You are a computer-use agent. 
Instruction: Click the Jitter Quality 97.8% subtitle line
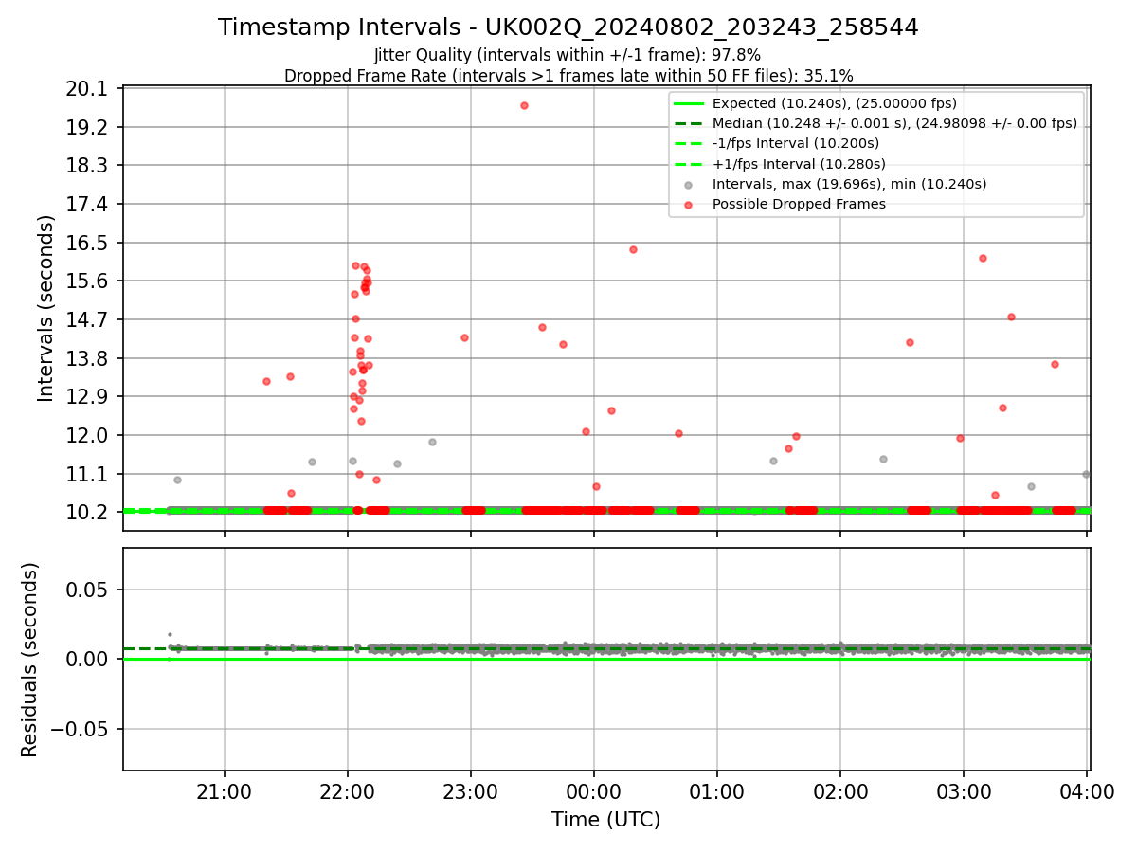pyautogui.click(x=568, y=55)
